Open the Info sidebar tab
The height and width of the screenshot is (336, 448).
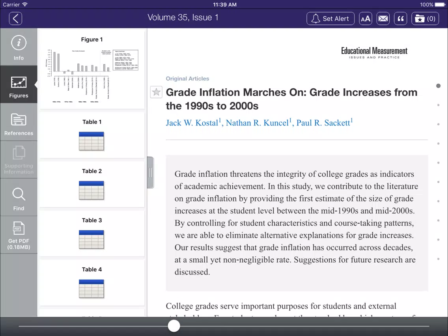19,47
